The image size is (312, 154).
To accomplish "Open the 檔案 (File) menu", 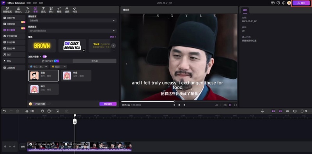I will 28,3.
